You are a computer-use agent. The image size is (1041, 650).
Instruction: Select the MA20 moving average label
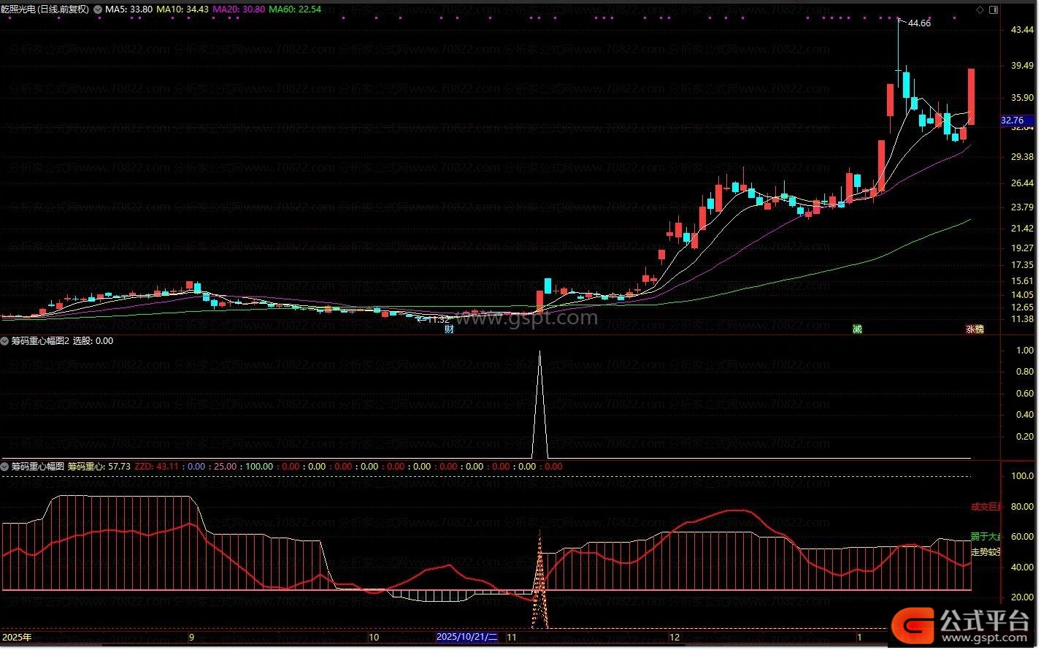(237, 9)
